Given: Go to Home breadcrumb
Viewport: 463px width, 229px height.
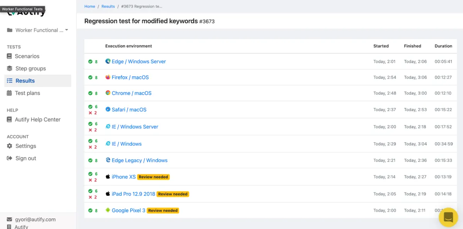Looking at the screenshot, I should (x=90, y=6).
